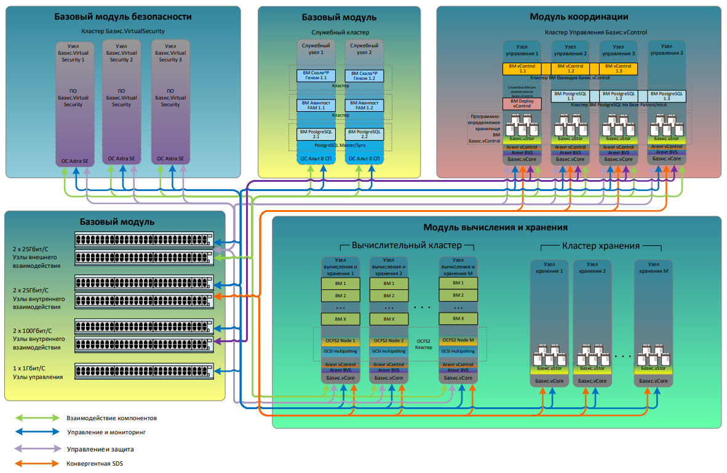Select the OCFS2 Node 1 block
This screenshot has width=727, height=473.
pos(341,340)
